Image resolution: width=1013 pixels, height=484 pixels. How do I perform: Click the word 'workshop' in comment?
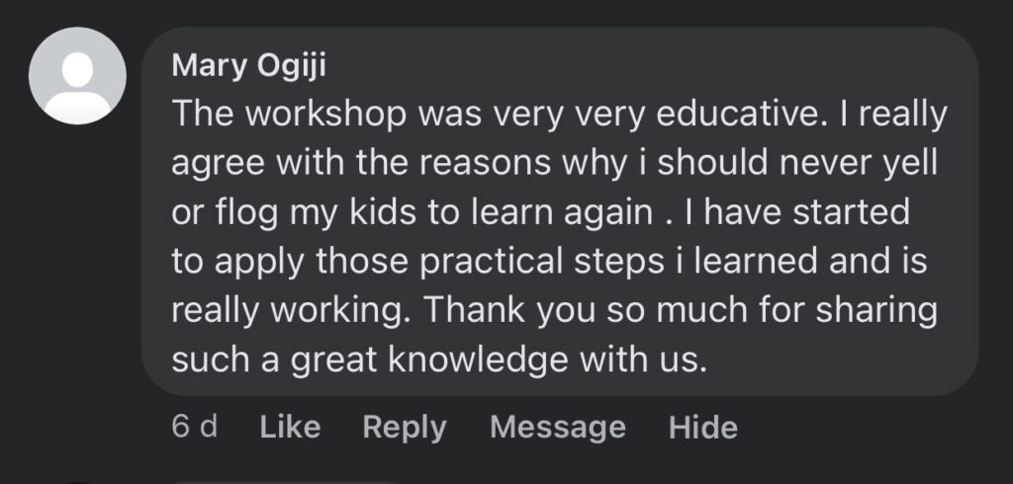322,114
